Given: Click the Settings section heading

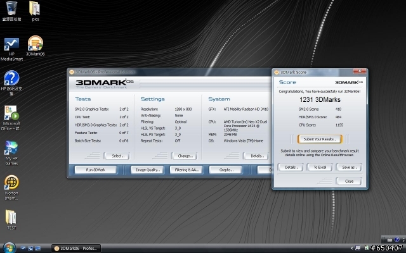Looking at the screenshot, I should (152, 99).
